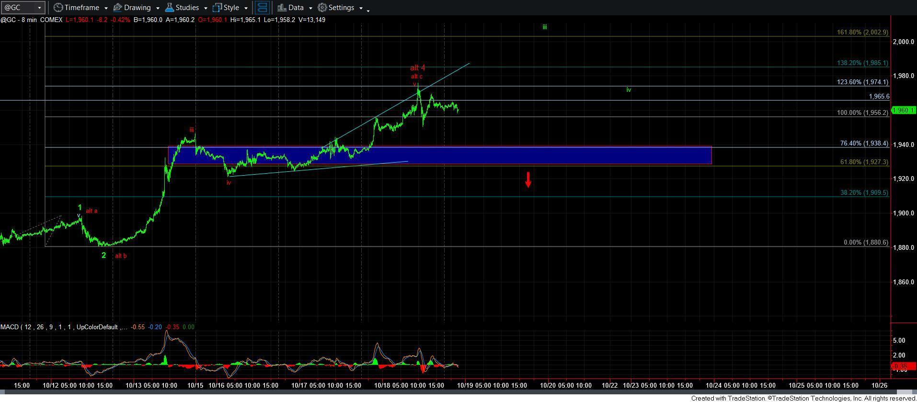Expand the Style dropdown arrow
917x402 pixels.
pyautogui.click(x=246, y=8)
